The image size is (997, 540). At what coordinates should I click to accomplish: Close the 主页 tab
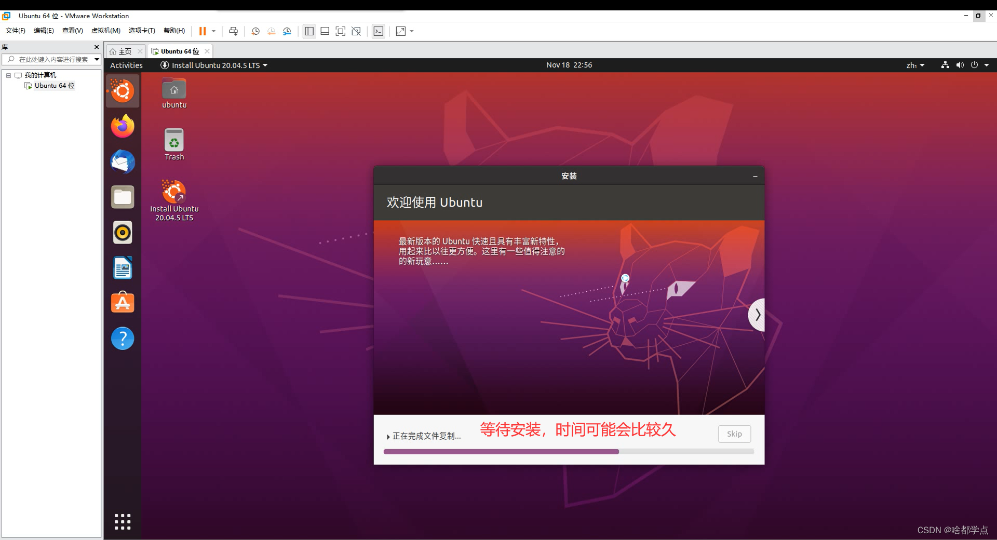tap(140, 51)
